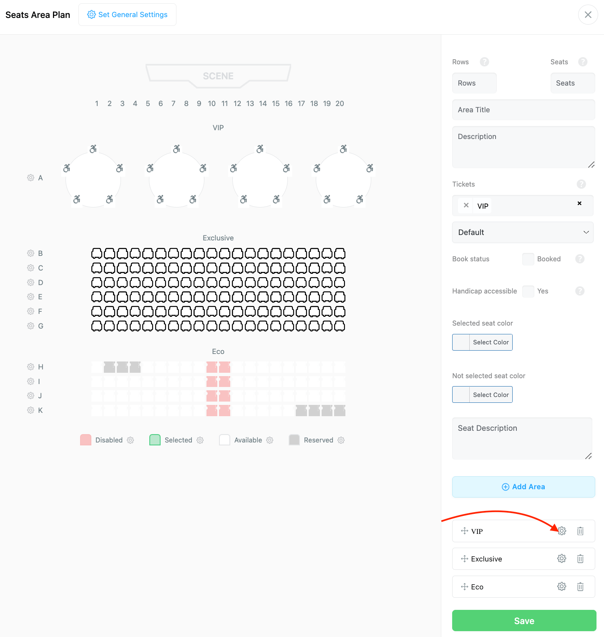This screenshot has height=637, width=604.
Task: Click the Add Area button
Action: (523, 487)
